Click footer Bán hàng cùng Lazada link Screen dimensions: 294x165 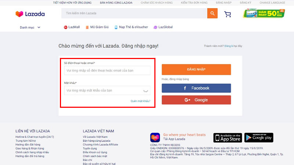coord(97,141)
